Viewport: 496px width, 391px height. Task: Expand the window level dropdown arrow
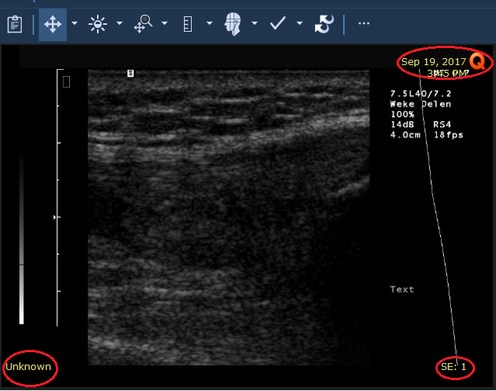point(119,24)
